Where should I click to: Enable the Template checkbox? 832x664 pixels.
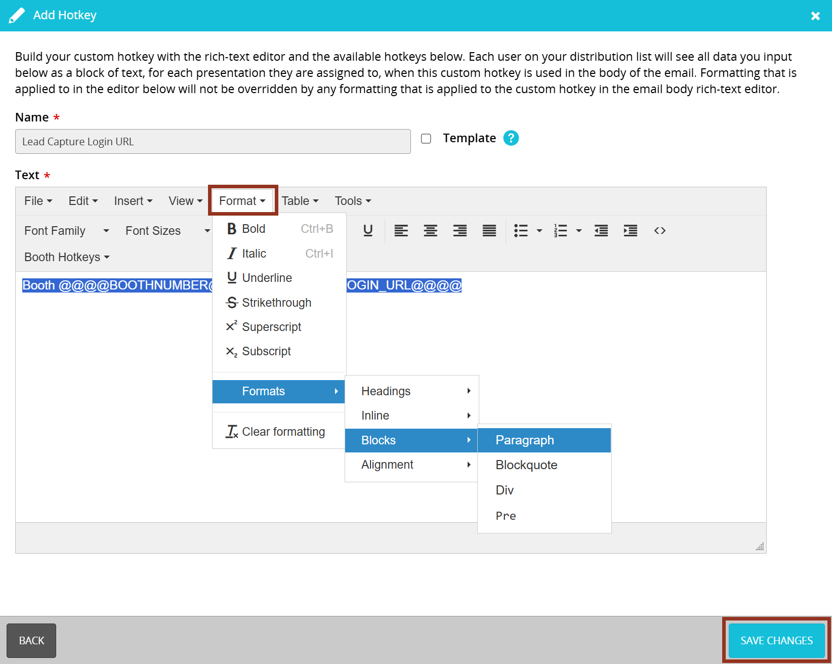coord(426,138)
